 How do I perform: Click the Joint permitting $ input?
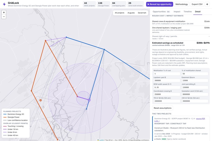(195, 87)
